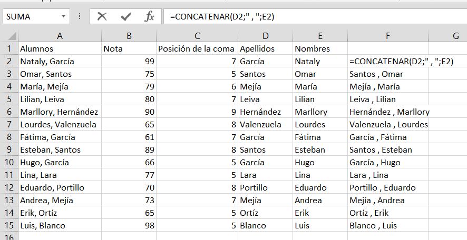Select cell containing Marllory, Hernández
The height and width of the screenshot is (240, 467).
pyautogui.click(x=60, y=112)
